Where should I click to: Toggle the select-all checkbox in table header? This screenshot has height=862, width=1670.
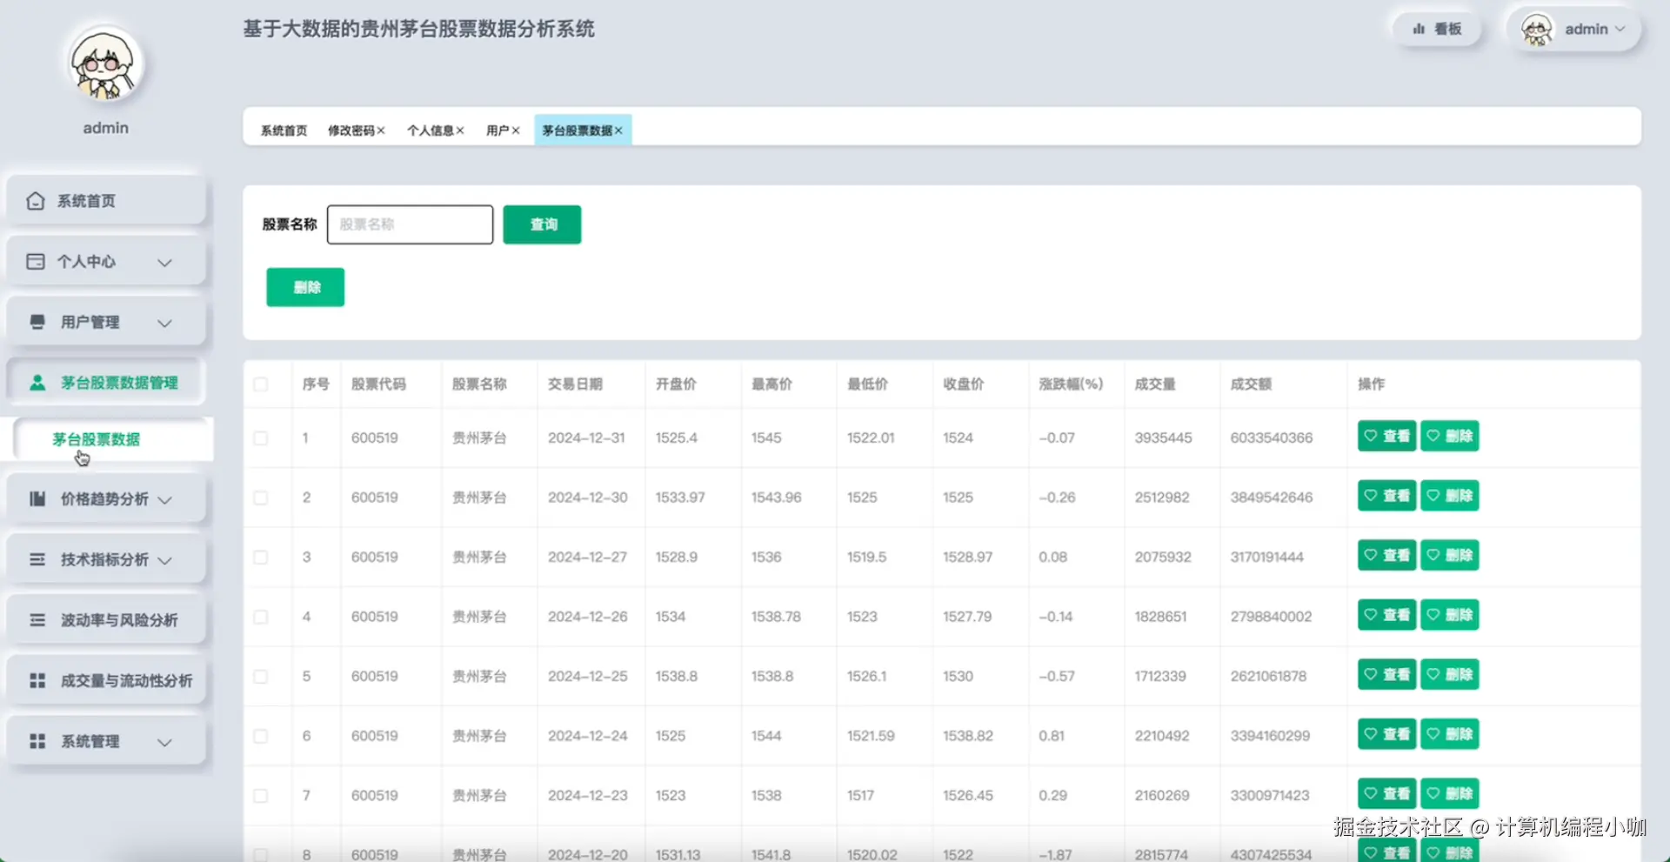[x=261, y=384]
